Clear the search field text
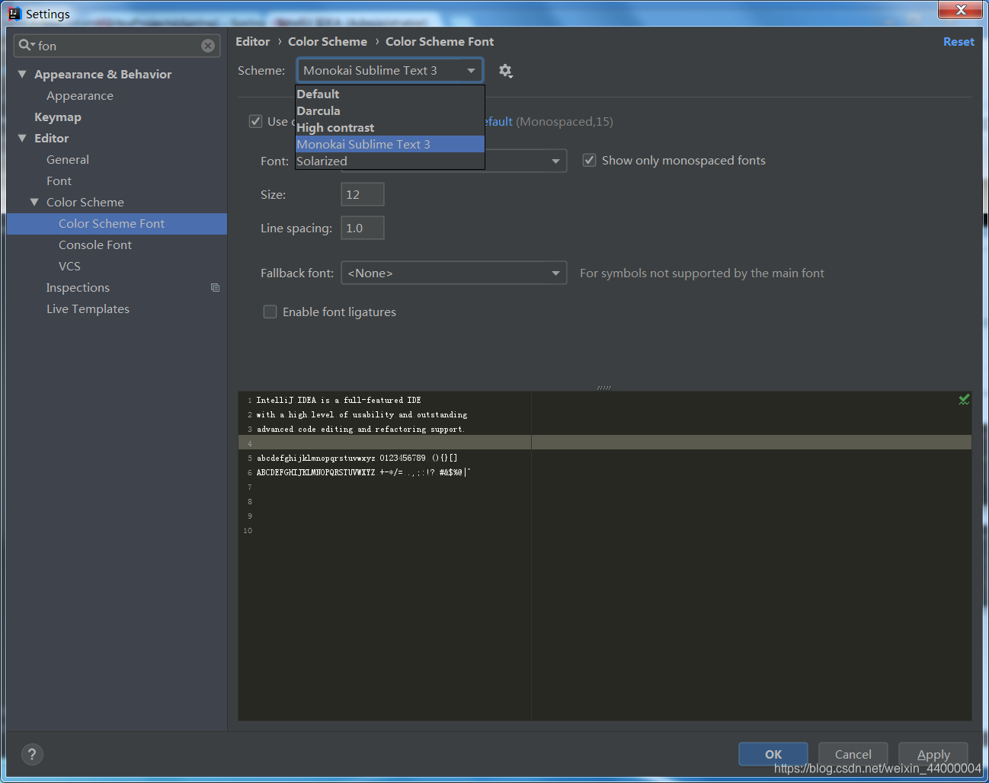The width and height of the screenshot is (989, 783). (208, 46)
